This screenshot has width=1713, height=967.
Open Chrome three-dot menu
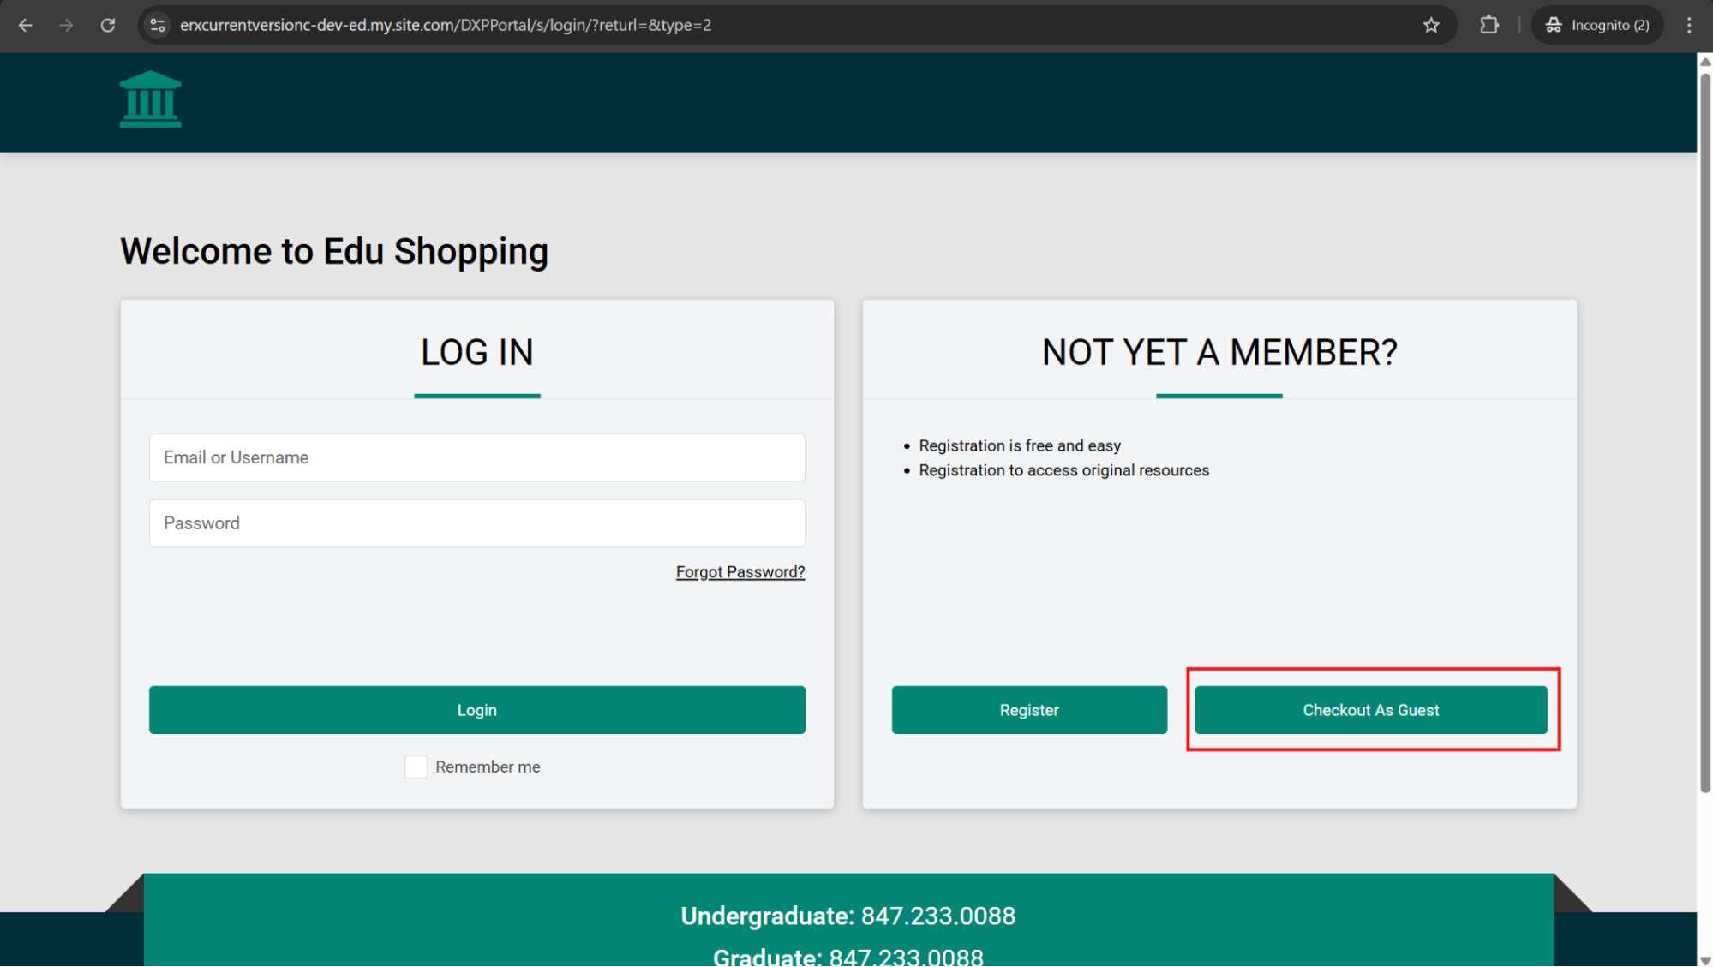coord(1689,25)
